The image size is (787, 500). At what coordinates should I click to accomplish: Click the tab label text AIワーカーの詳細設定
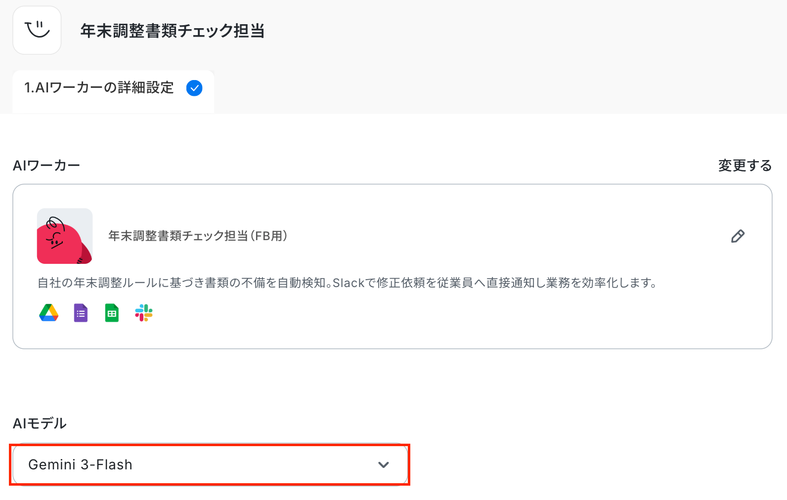pyautogui.click(x=104, y=88)
